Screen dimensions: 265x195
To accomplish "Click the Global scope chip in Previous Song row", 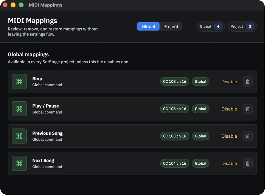I will (x=201, y=136).
